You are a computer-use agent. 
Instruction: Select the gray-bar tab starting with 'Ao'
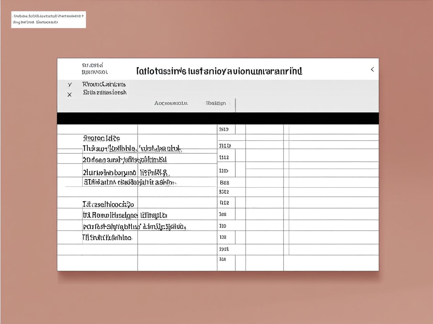pyautogui.click(x=171, y=103)
